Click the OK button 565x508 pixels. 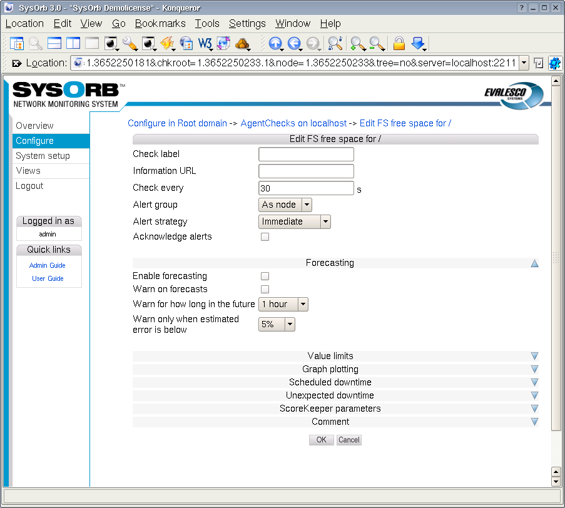pos(321,440)
